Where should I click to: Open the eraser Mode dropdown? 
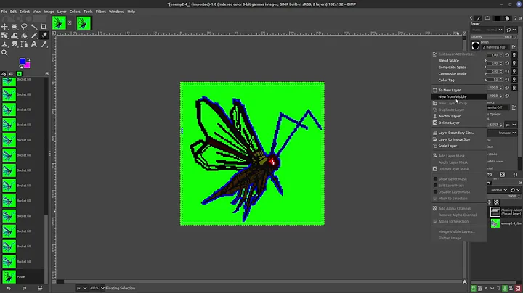point(487,30)
